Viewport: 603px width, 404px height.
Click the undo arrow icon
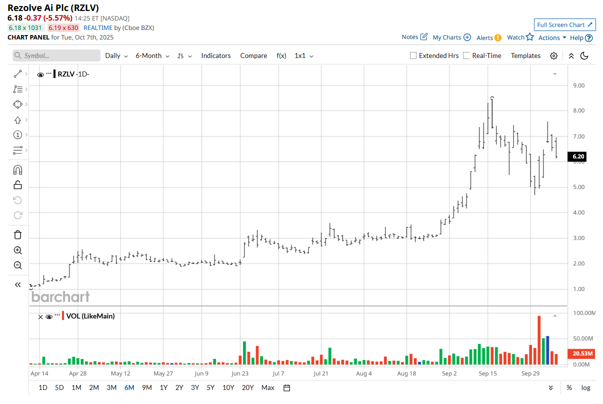tap(17, 200)
